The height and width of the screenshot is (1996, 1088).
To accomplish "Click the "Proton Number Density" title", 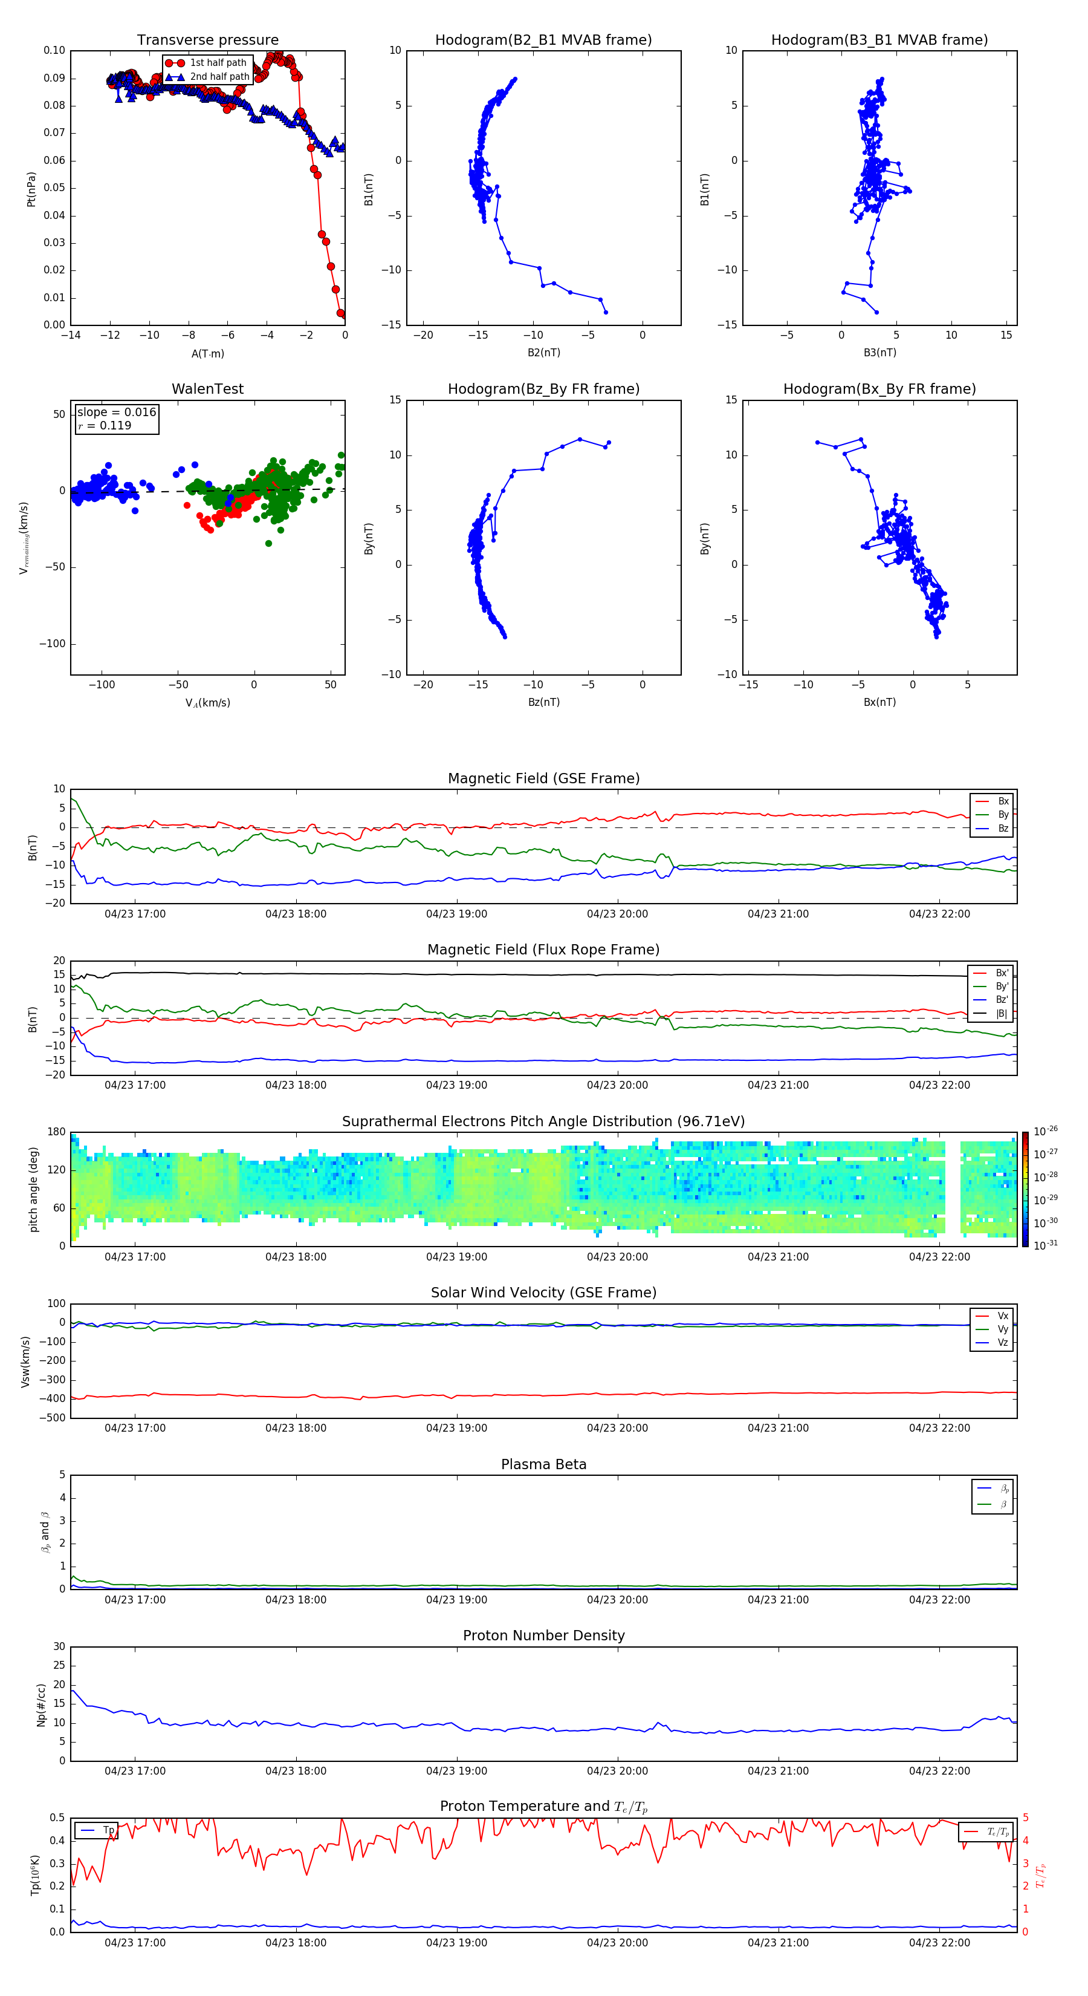I will click(x=543, y=1636).
